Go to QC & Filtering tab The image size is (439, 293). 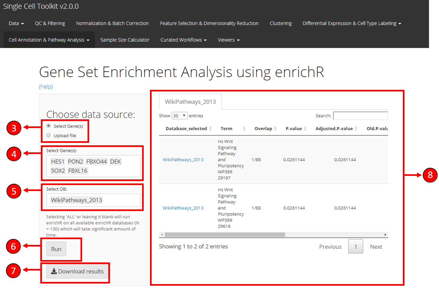pyautogui.click(x=50, y=24)
